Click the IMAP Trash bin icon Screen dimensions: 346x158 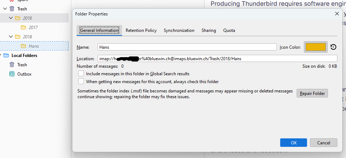tap(12, 9)
